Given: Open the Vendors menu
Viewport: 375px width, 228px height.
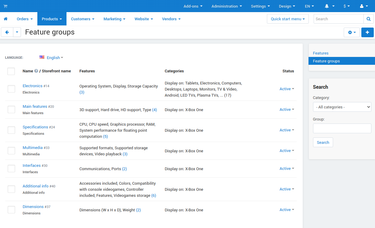Looking at the screenshot, I should 171,19.
